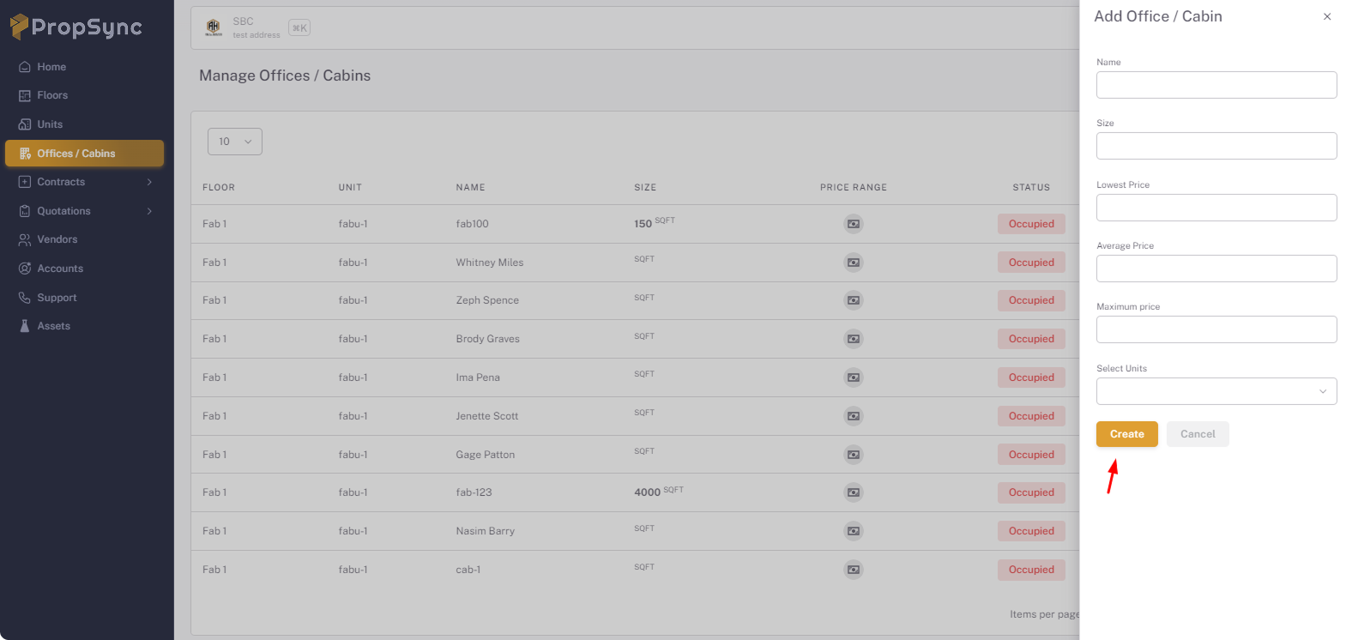1352x640 pixels.
Task: Click the ⌘K shortcut badge
Action: [x=299, y=27]
